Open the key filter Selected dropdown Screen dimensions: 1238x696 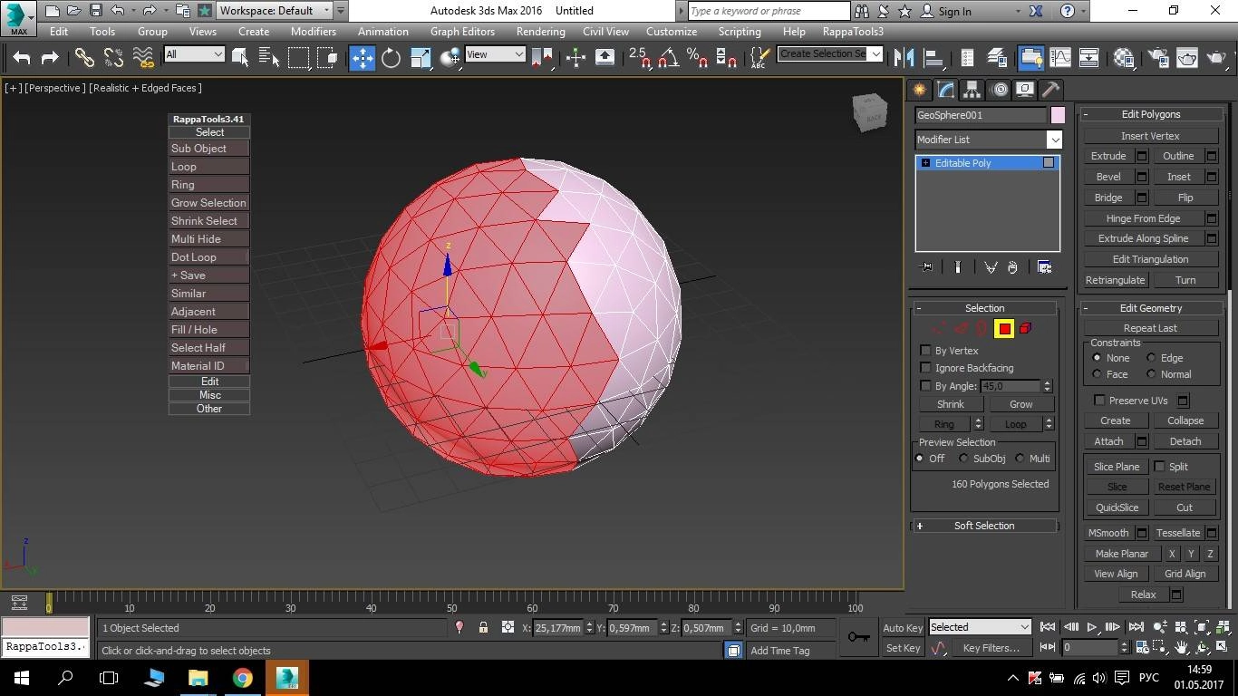tap(980, 627)
